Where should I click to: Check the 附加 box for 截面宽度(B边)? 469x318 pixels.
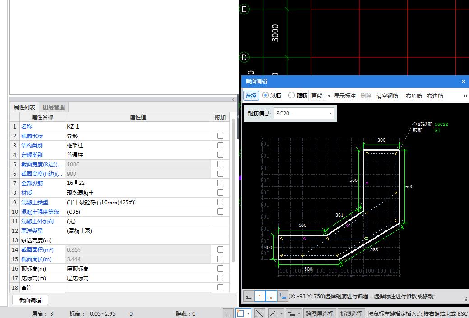[220, 164]
